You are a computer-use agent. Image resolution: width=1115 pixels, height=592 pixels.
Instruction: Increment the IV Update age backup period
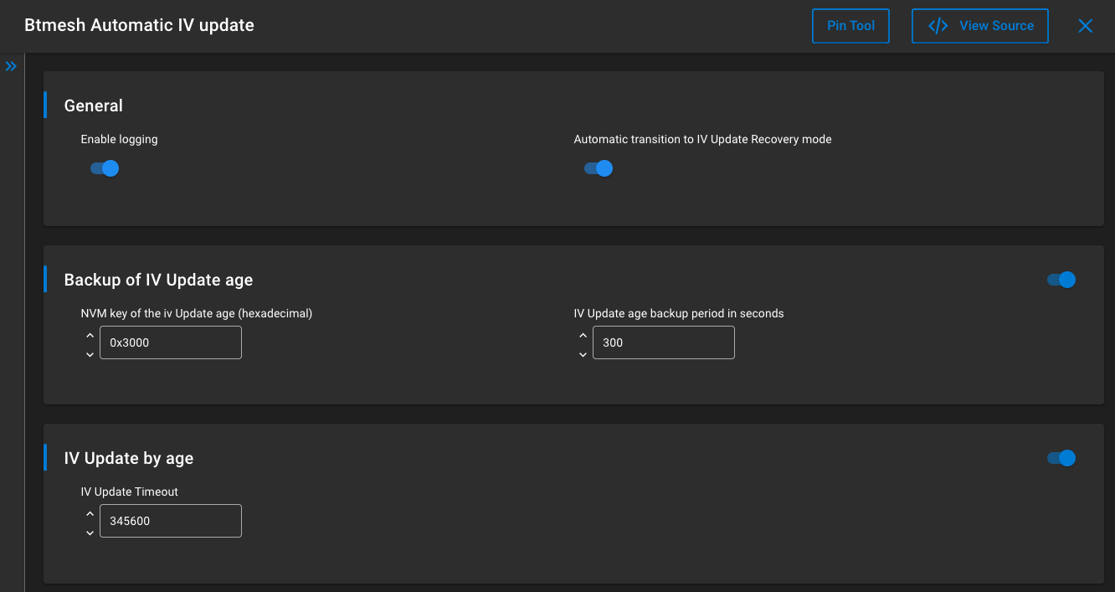tap(583, 335)
